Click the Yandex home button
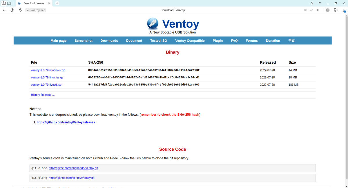Viewport: 348px width, 188px height. coord(12,10)
